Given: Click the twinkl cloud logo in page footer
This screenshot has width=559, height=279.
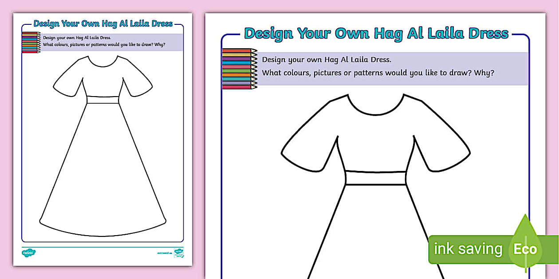Looking at the screenshot, I should pyautogui.click(x=28, y=253).
